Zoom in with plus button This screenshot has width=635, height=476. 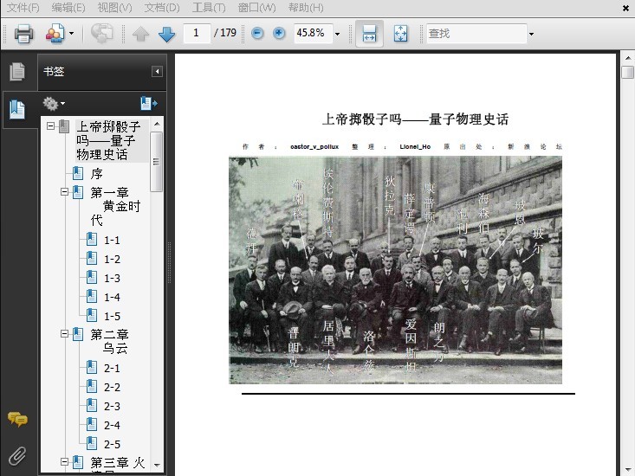point(279,33)
